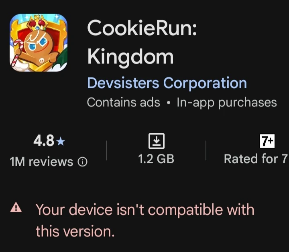Click the crown in the app icon
This screenshot has width=289, height=252.
38,23
